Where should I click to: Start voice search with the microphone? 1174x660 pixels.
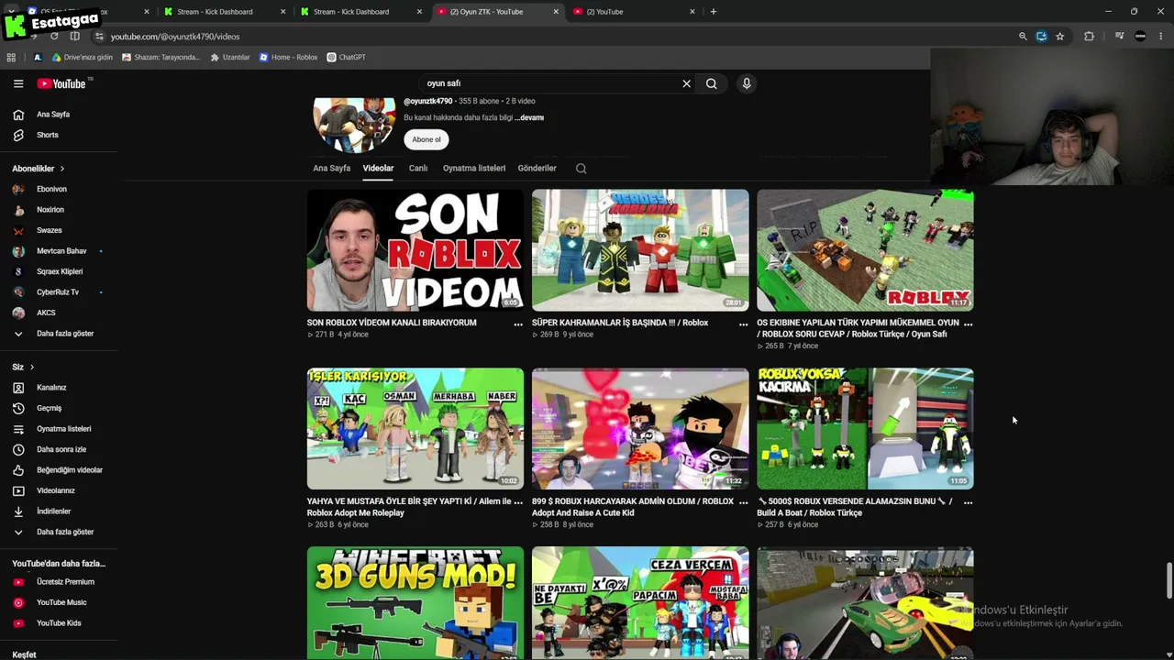coord(747,83)
